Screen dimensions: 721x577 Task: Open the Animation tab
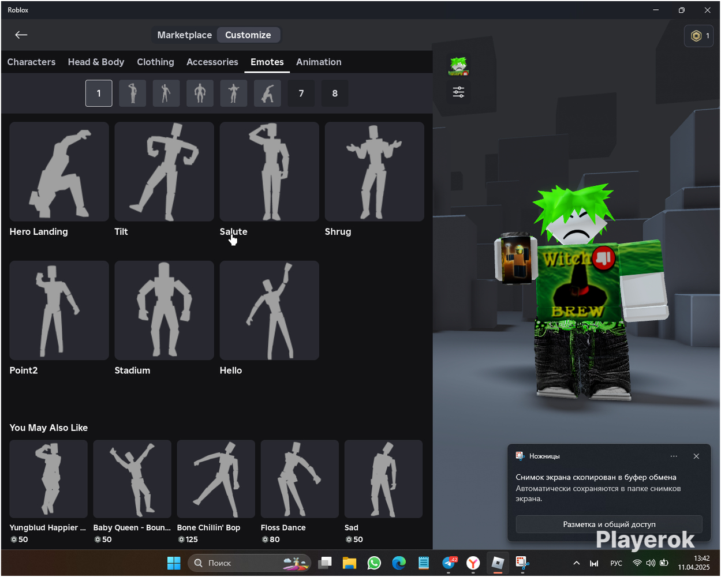pos(319,62)
